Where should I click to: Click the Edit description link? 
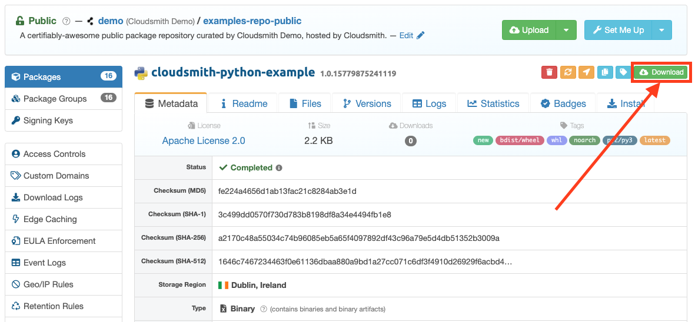pos(406,35)
